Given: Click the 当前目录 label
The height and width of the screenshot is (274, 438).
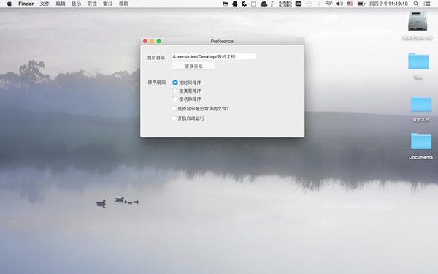Looking at the screenshot, I should tap(156, 58).
